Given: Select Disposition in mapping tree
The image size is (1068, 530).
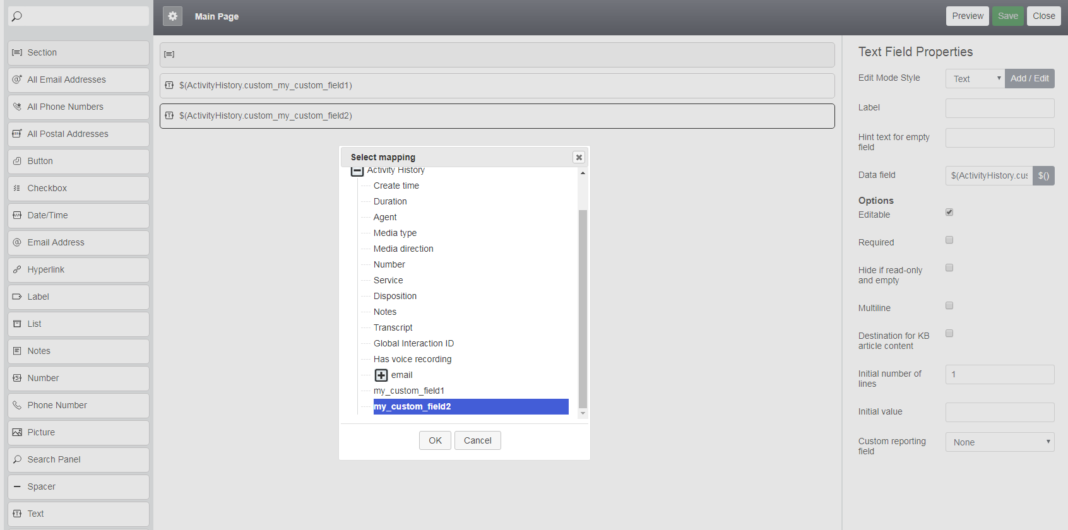Looking at the screenshot, I should 395,296.
